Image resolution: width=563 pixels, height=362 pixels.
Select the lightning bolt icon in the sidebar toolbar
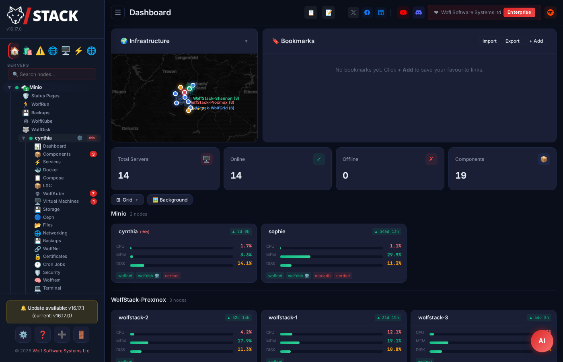78,51
